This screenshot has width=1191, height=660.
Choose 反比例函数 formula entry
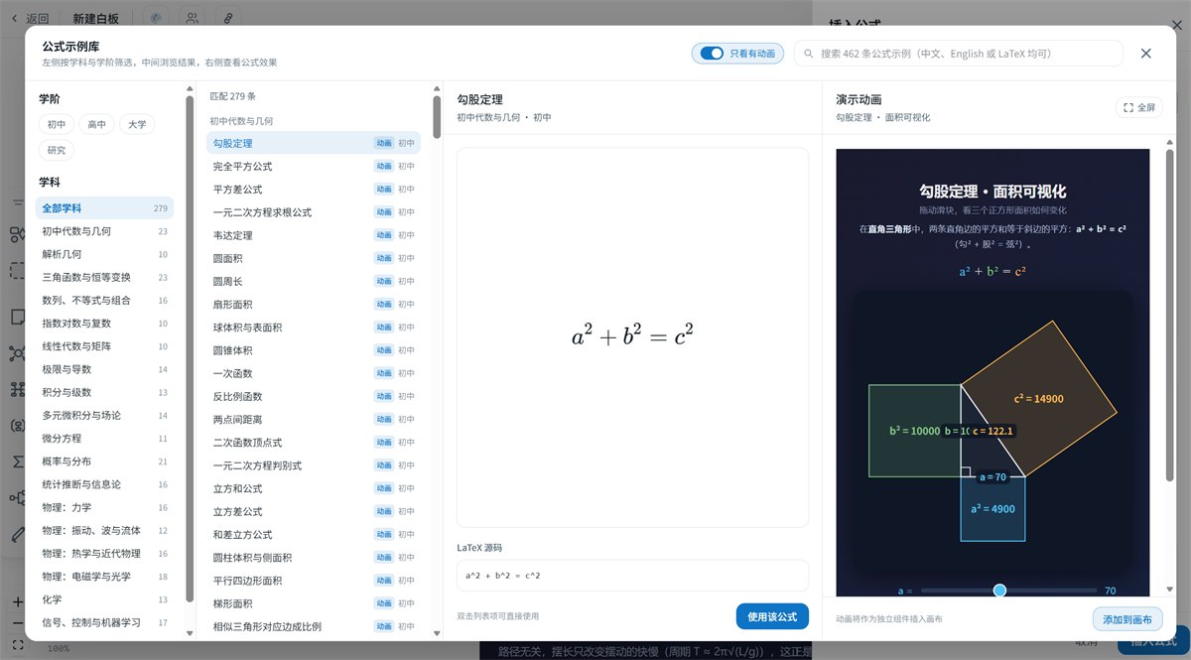314,396
